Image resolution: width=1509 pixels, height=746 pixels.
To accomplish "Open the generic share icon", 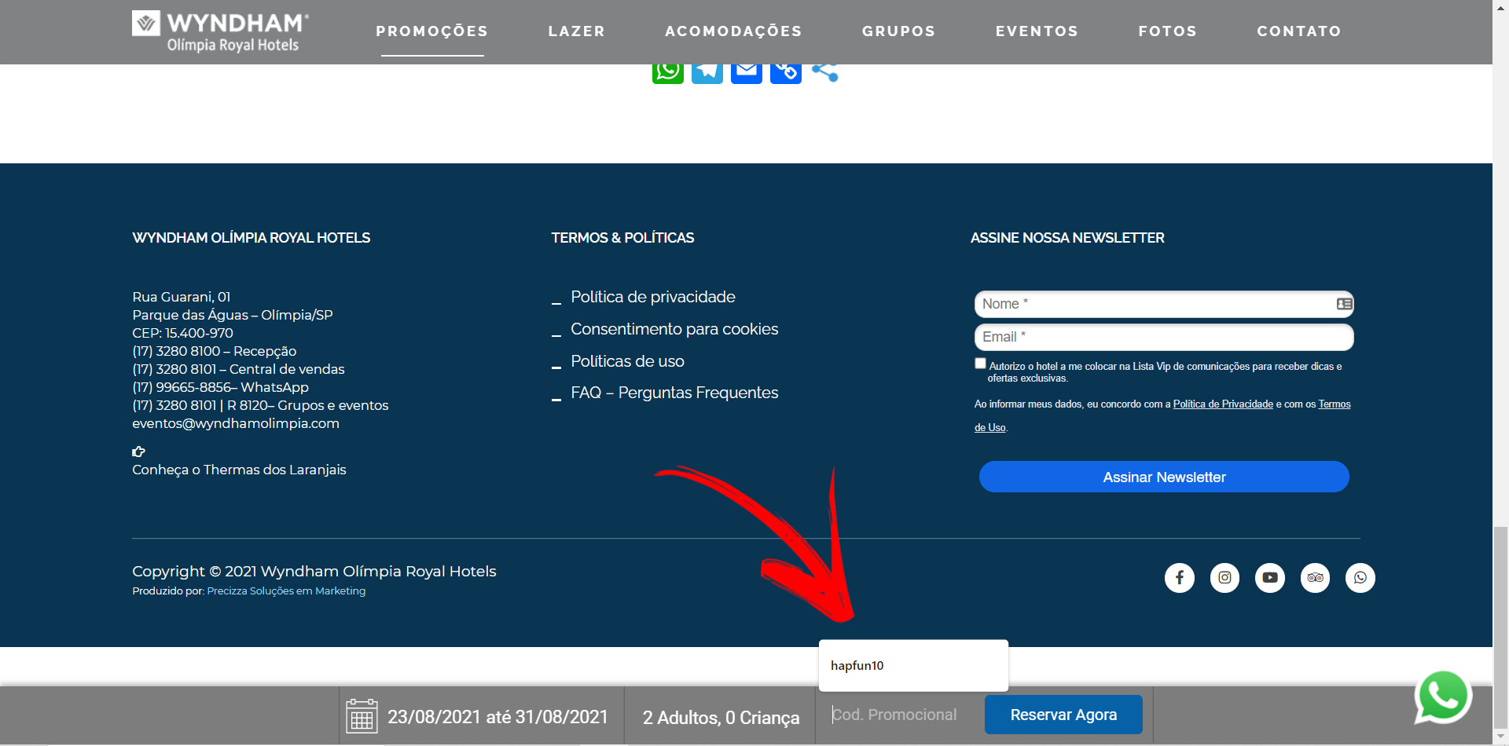I will pos(825,72).
